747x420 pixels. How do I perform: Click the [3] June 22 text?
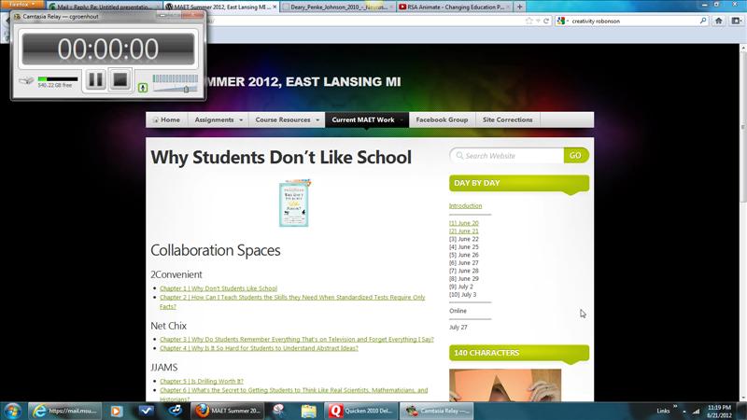tap(464, 239)
